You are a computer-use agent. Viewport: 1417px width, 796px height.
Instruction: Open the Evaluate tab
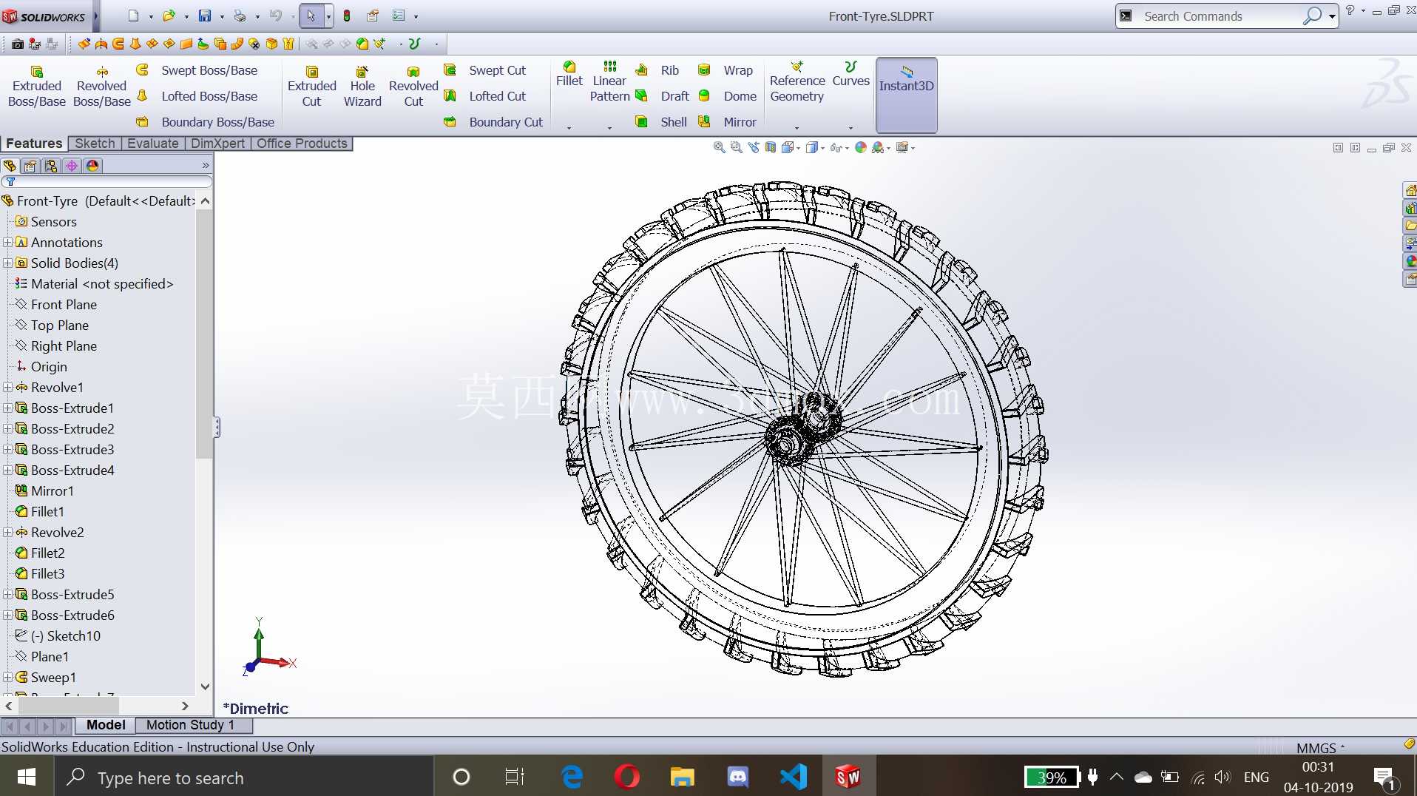[152, 144]
